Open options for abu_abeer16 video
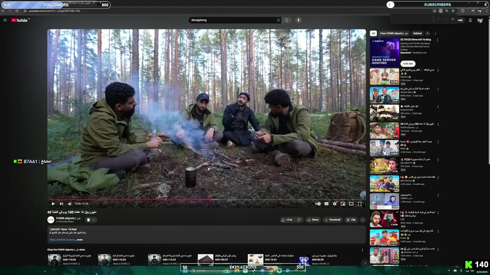This screenshot has width=490, height=275. tap(438, 160)
